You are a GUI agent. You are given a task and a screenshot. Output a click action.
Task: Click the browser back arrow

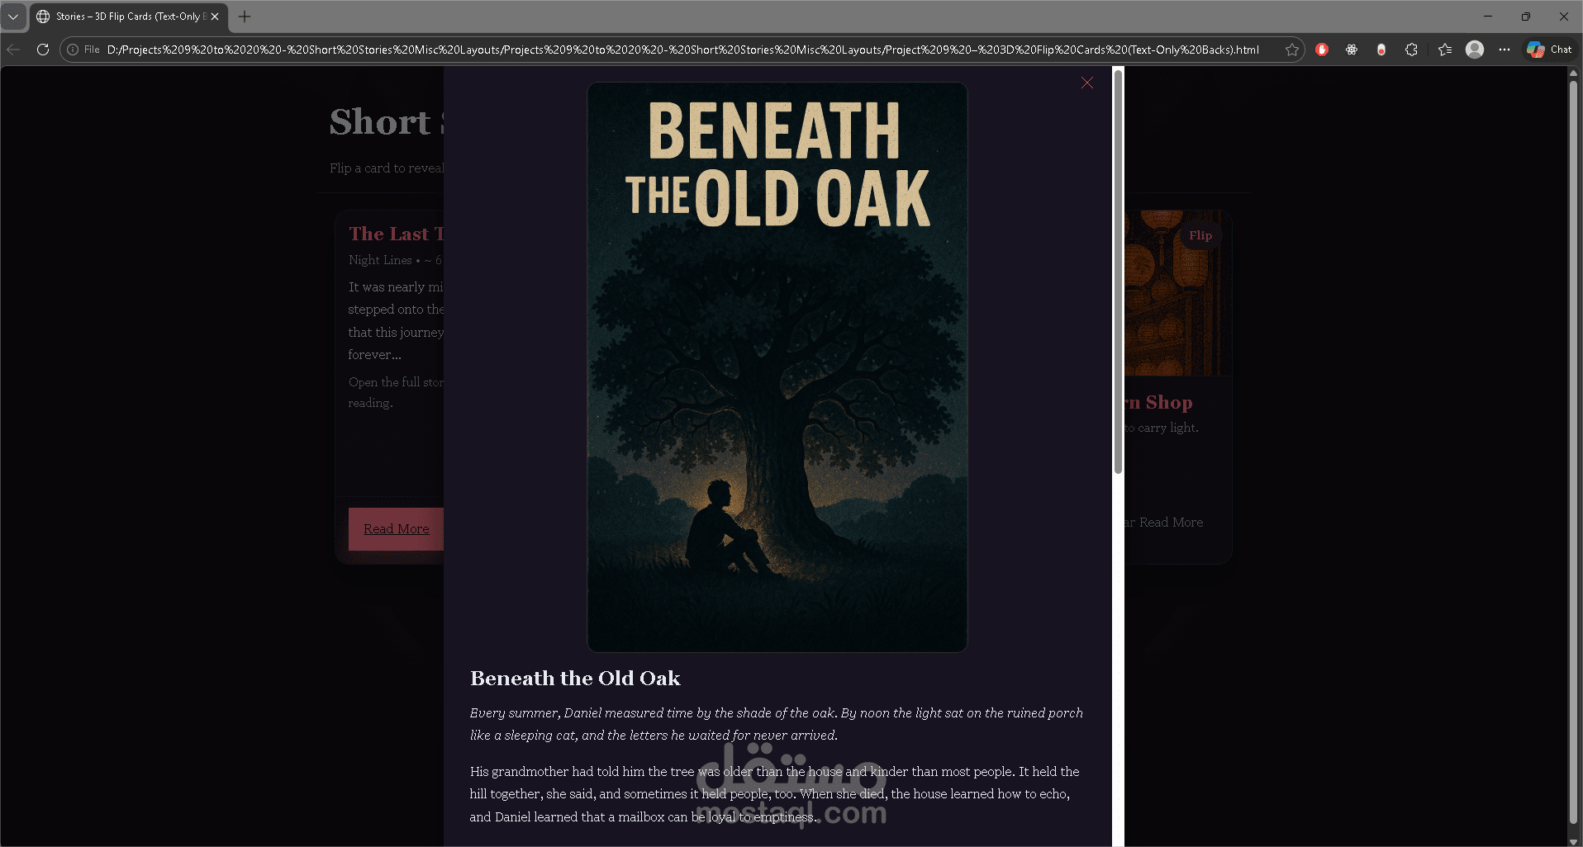point(13,50)
